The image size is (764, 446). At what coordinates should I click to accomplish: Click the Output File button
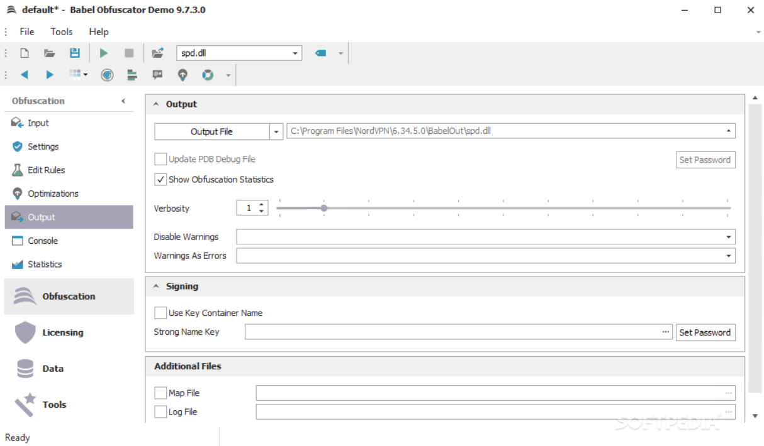click(212, 131)
